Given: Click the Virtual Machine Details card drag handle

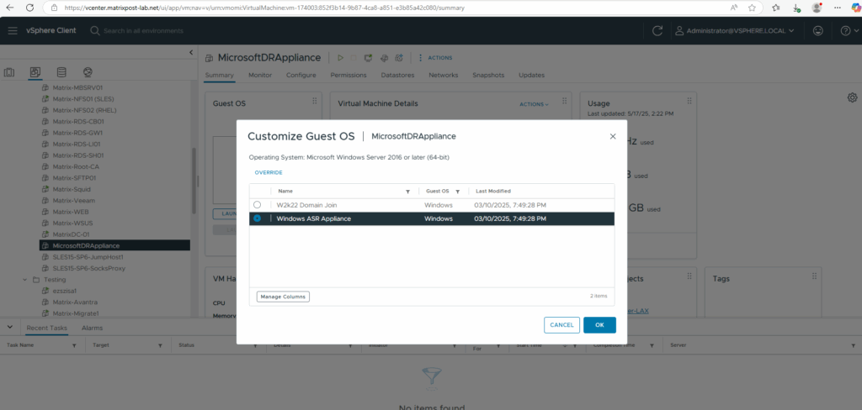Looking at the screenshot, I should [x=564, y=101].
